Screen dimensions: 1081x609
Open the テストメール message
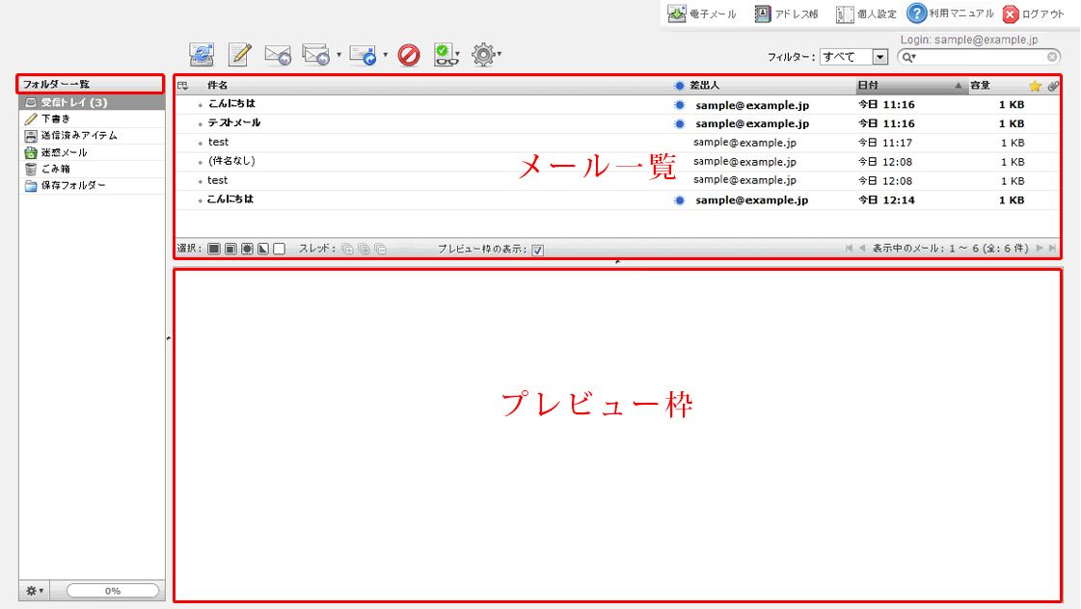point(234,123)
